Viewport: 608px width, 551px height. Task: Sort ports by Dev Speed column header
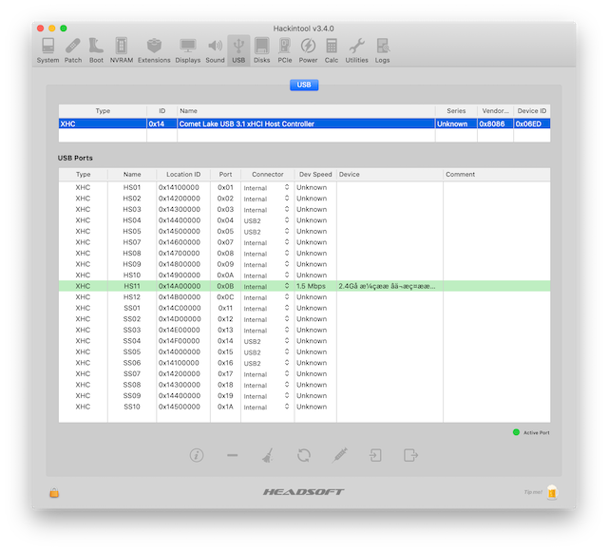pos(315,175)
